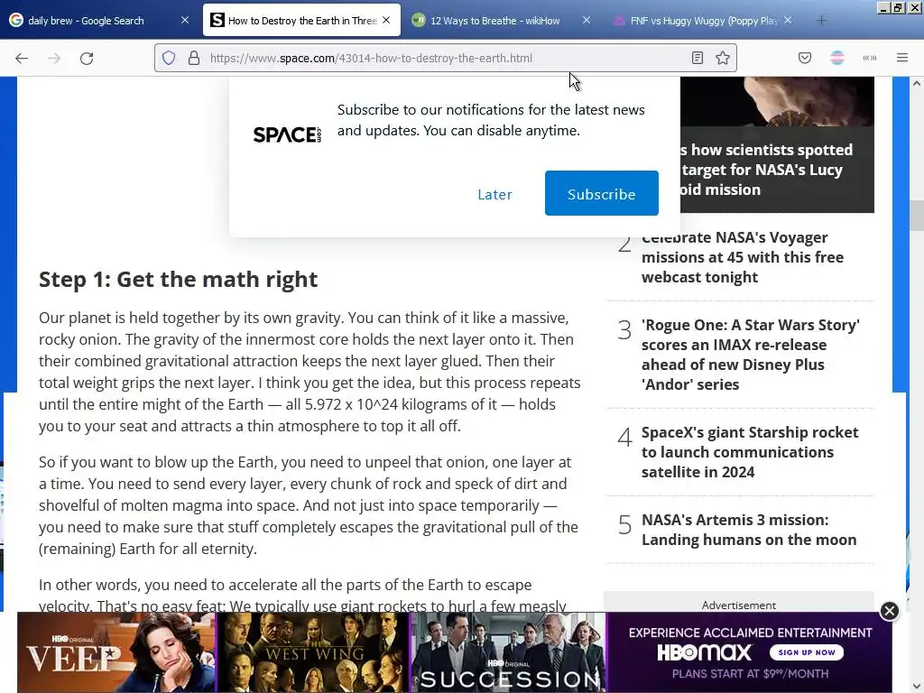Open the tracking protection shield icon
This screenshot has height=693, width=924.
coord(169,58)
